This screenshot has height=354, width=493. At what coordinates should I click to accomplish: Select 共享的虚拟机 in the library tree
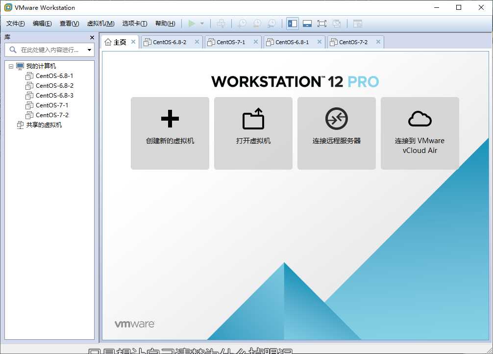point(44,125)
